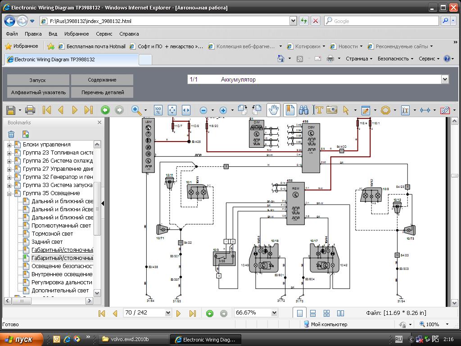Click the green Previous View arrow in top toolbar
The height and width of the screenshot is (346, 461).
point(105,110)
